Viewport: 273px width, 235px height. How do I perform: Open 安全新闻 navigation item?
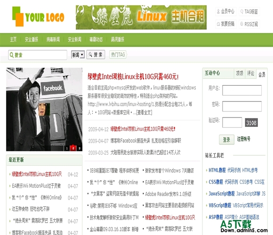point(75,39)
